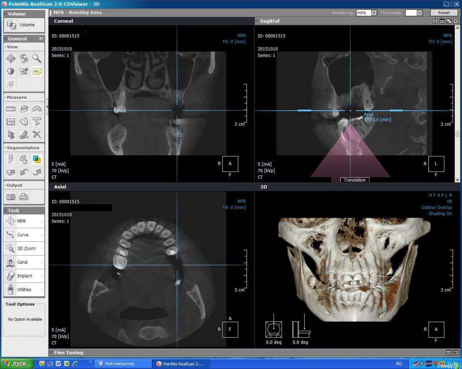Toggle the grid layout view icon
This screenshot has width=462, height=369.
coord(442,21)
